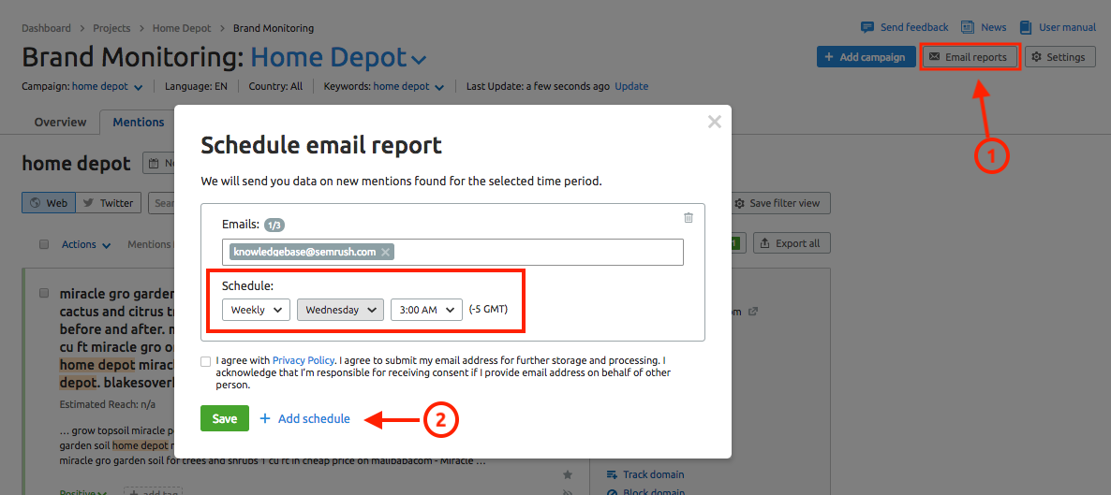This screenshot has height=495, width=1111.
Task: Open Home Depot breadcrumb link
Action: pyautogui.click(x=182, y=28)
